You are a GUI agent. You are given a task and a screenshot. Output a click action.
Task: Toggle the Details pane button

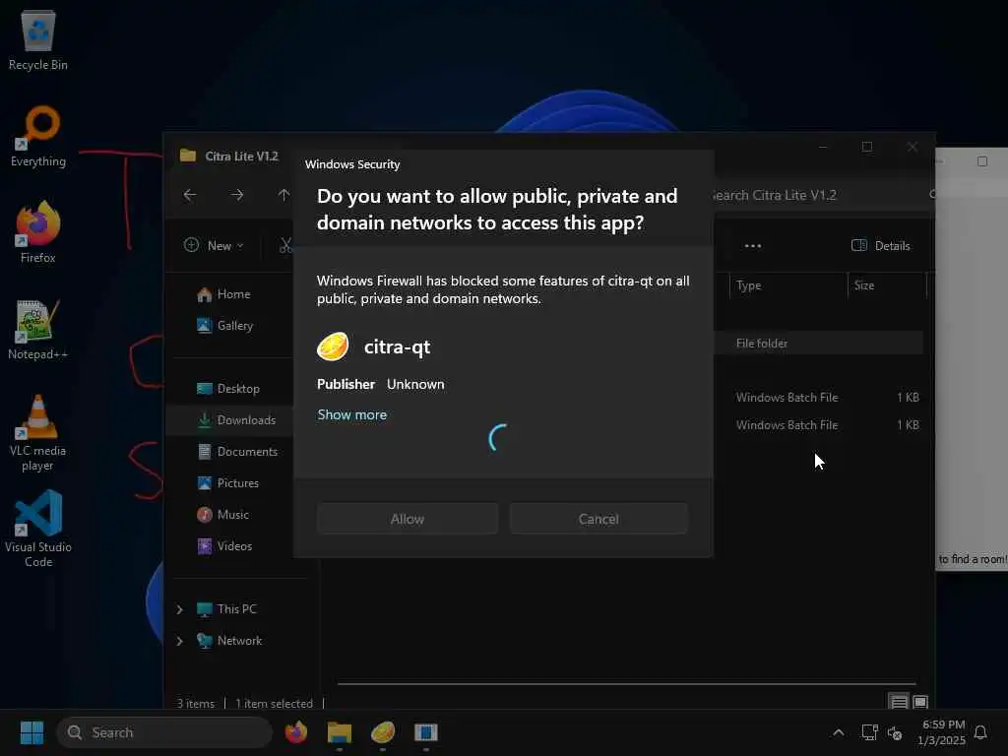881,245
